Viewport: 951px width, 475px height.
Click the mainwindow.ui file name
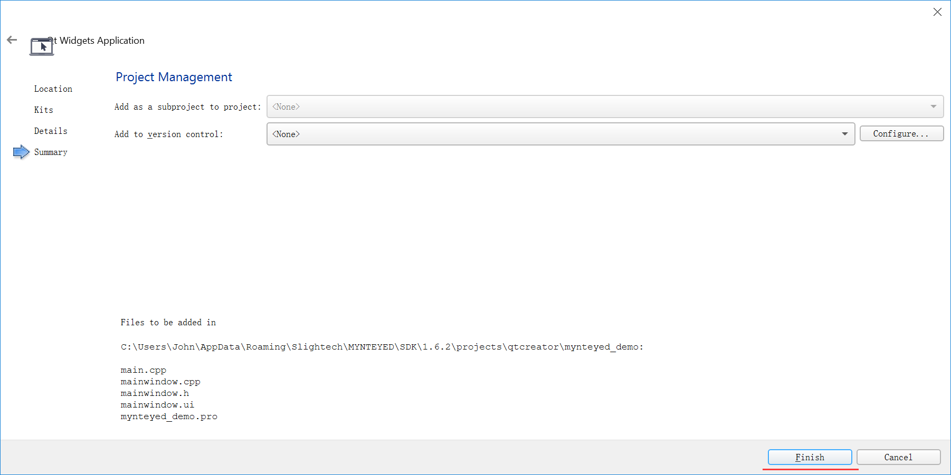point(157,405)
